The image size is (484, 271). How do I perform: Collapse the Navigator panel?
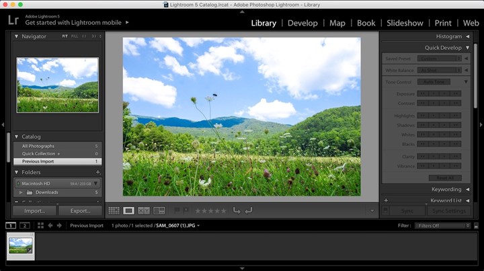(17, 36)
